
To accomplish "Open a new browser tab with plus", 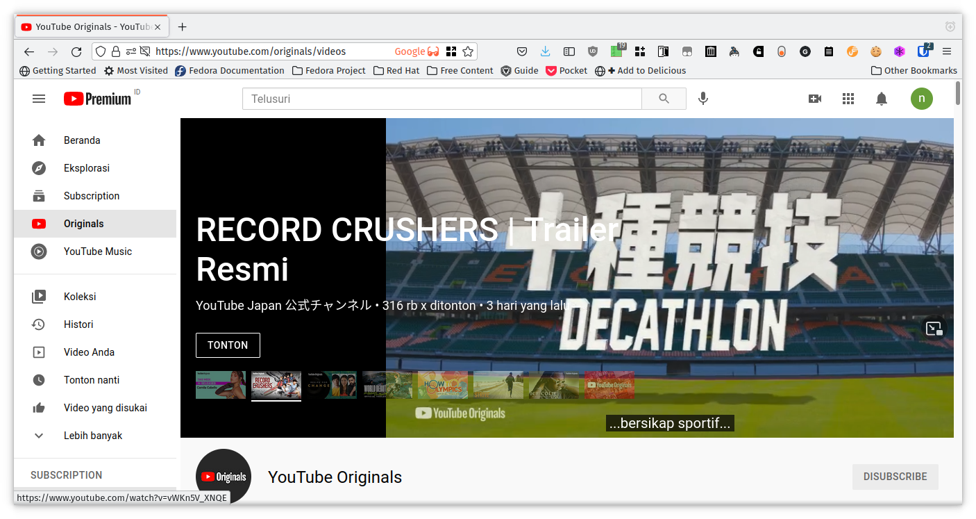I will click(182, 27).
